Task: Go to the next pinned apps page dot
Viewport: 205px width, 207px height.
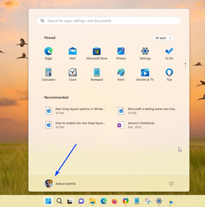Action: pyautogui.click(x=185, y=67)
